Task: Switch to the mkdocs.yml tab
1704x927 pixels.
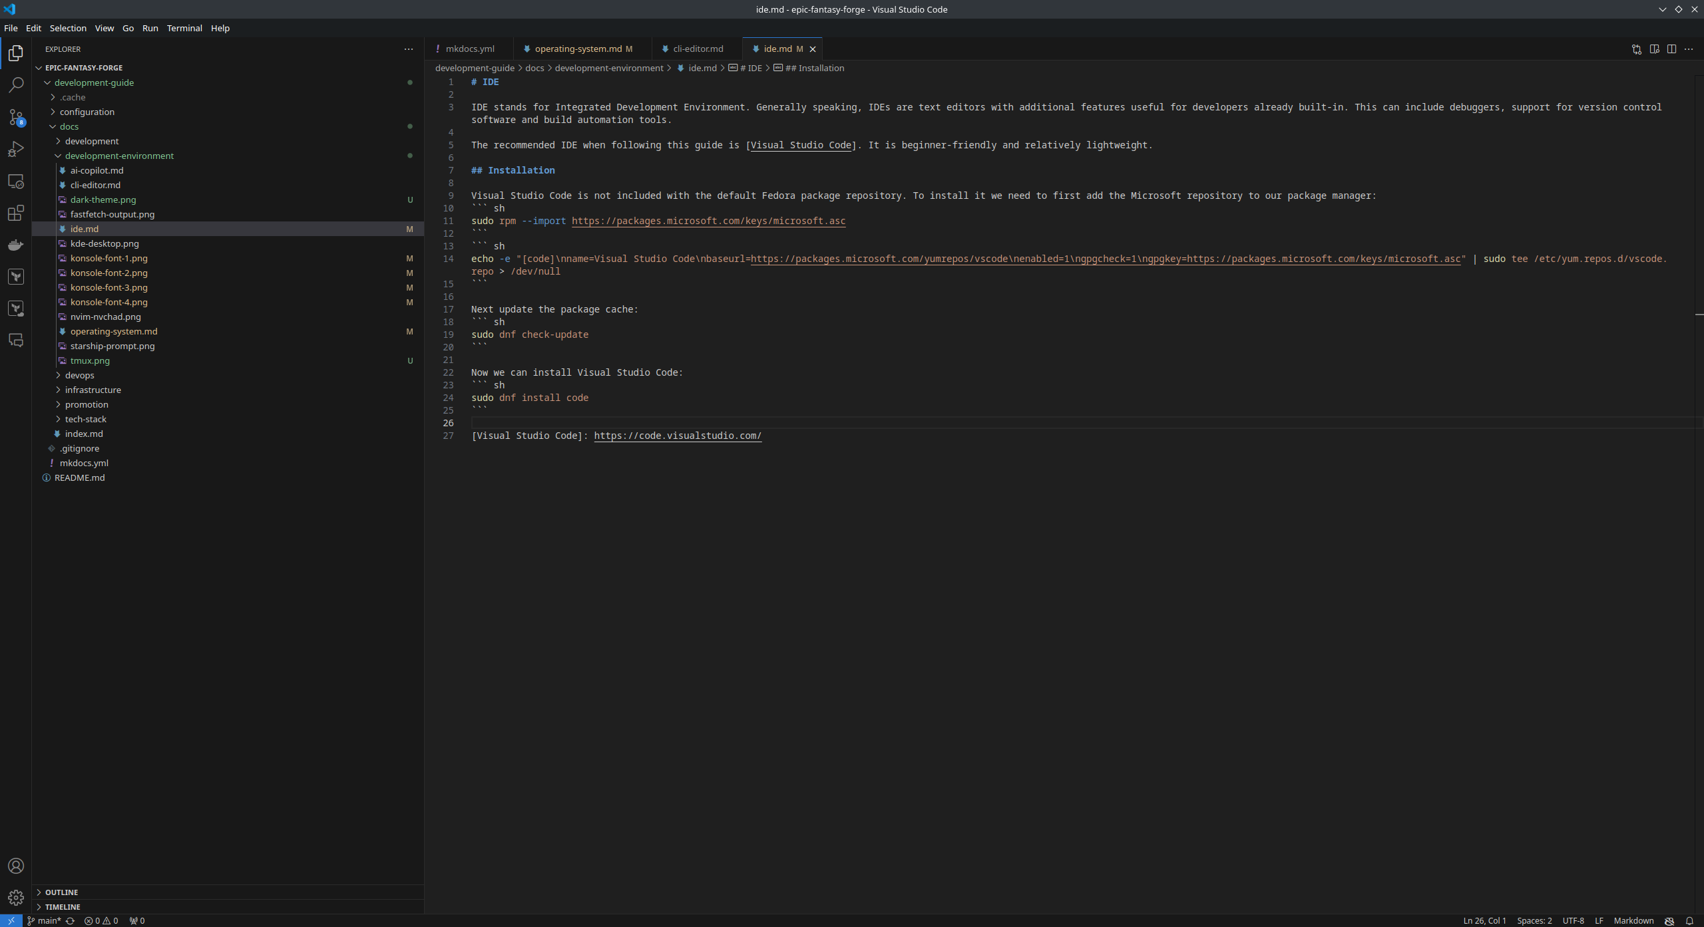Action: coord(469,49)
